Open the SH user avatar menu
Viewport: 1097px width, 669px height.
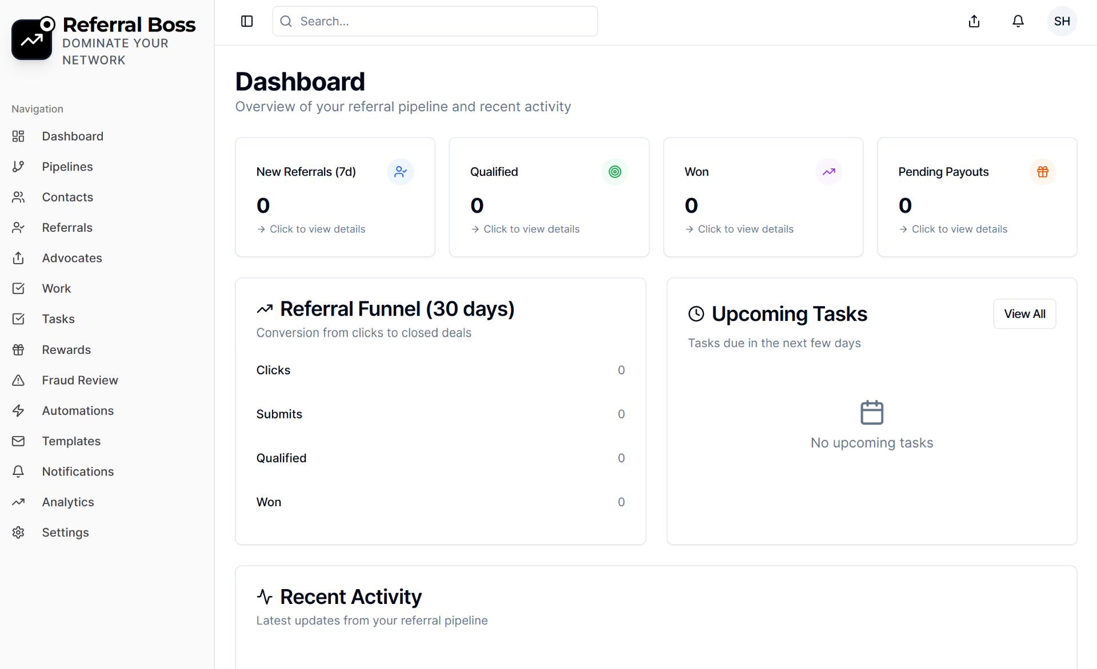1062,21
